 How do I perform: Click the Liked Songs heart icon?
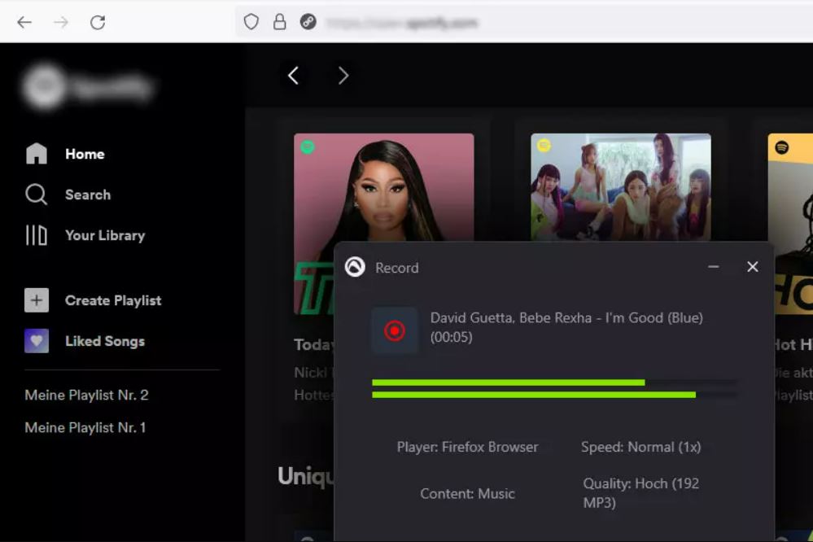point(37,341)
